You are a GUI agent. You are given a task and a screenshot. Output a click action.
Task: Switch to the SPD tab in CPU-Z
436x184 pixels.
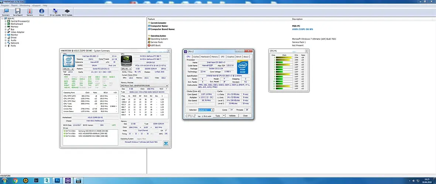pos(222,57)
